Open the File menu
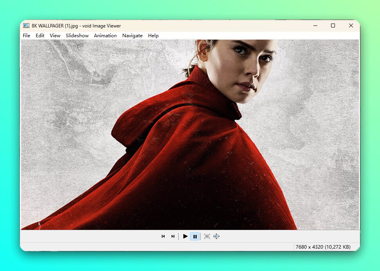 pyautogui.click(x=26, y=35)
